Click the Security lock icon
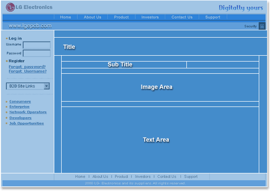 (262, 26)
